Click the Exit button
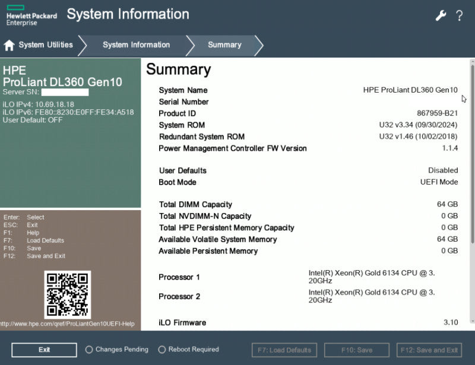 (44, 350)
